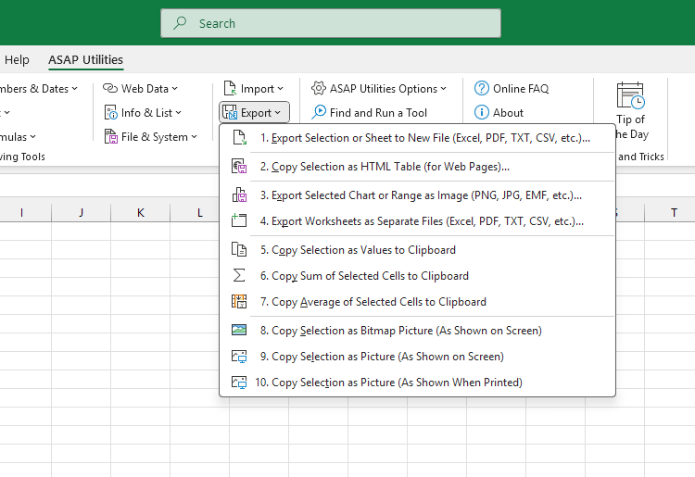Expand the Numbers & Dates dropdown arrow
Viewport: 695px width, 477px height.
(74, 89)
